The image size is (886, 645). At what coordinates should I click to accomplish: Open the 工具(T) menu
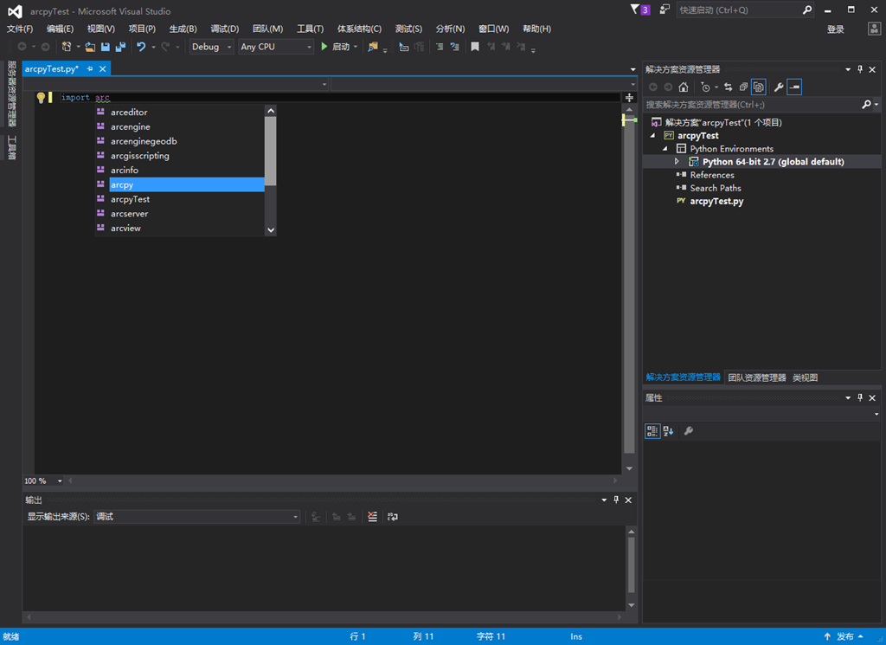tap(311, 29)
